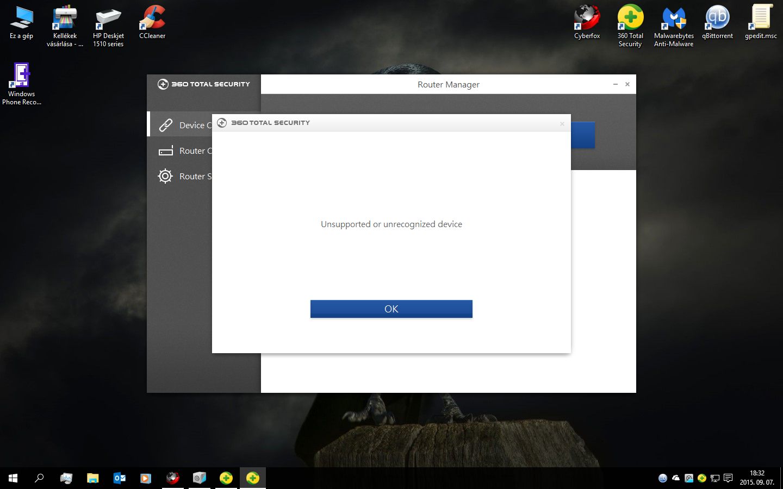Click the 360 Total Security tray icon

click(x=702, y=478)
